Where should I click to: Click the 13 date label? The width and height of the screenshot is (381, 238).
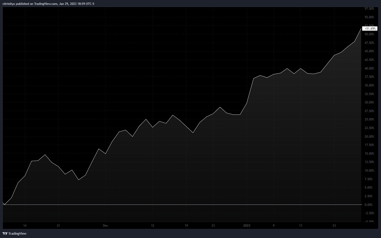coord(301,226)
